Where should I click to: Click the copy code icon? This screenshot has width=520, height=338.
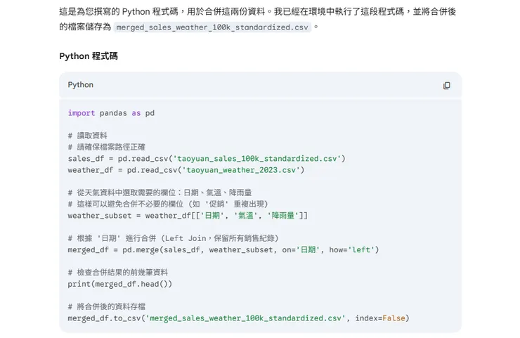446,85
